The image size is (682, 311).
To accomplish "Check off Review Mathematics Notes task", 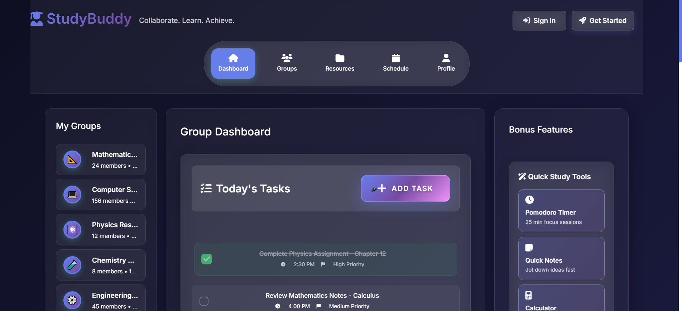I will pyautogui.click(x=204, y=301).
